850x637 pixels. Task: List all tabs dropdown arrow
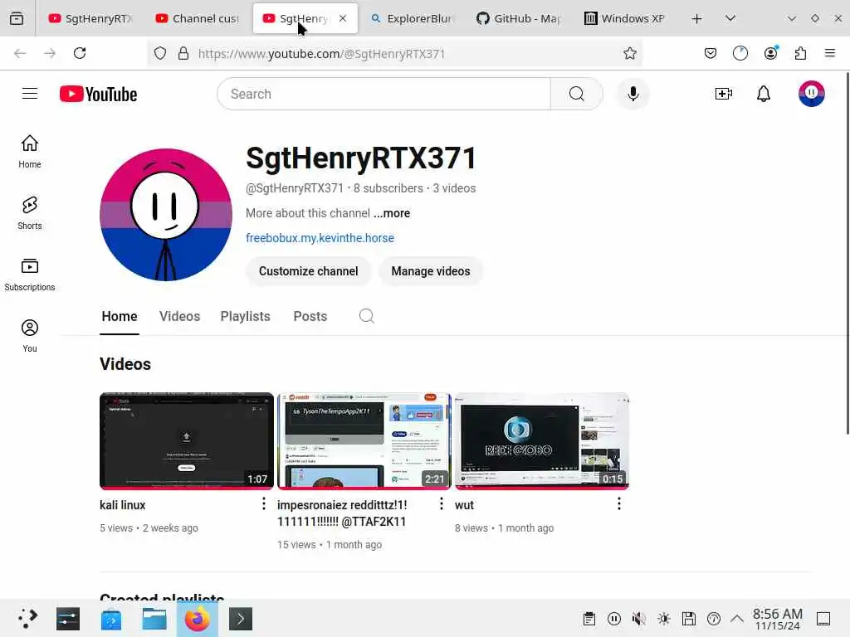point(730,18)
